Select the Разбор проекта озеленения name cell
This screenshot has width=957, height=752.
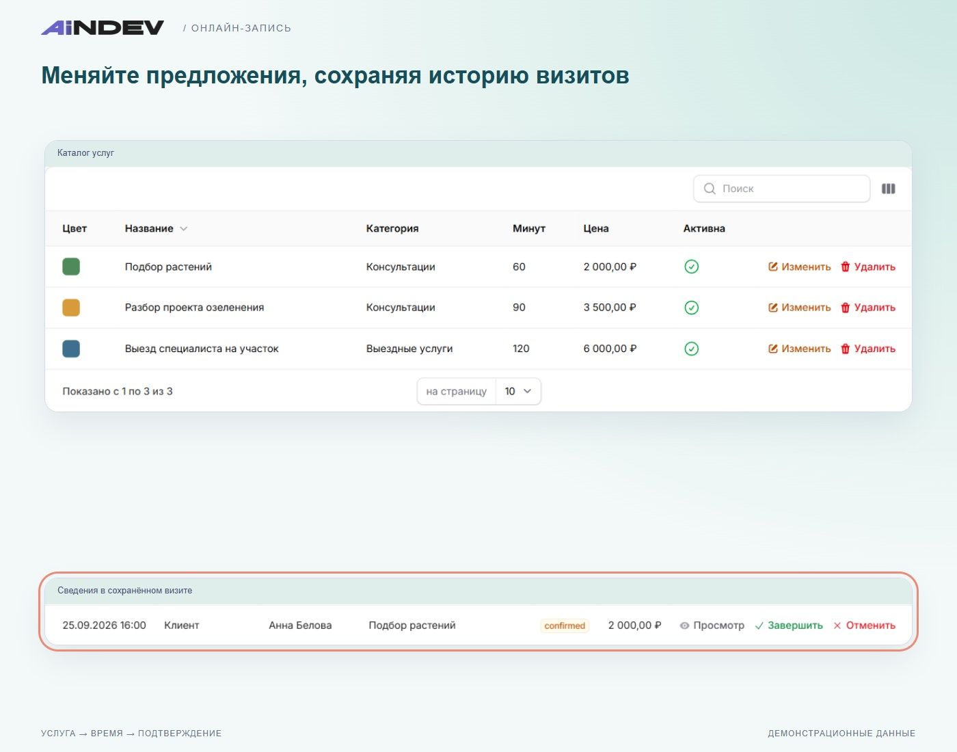click(x=194, y=308)
